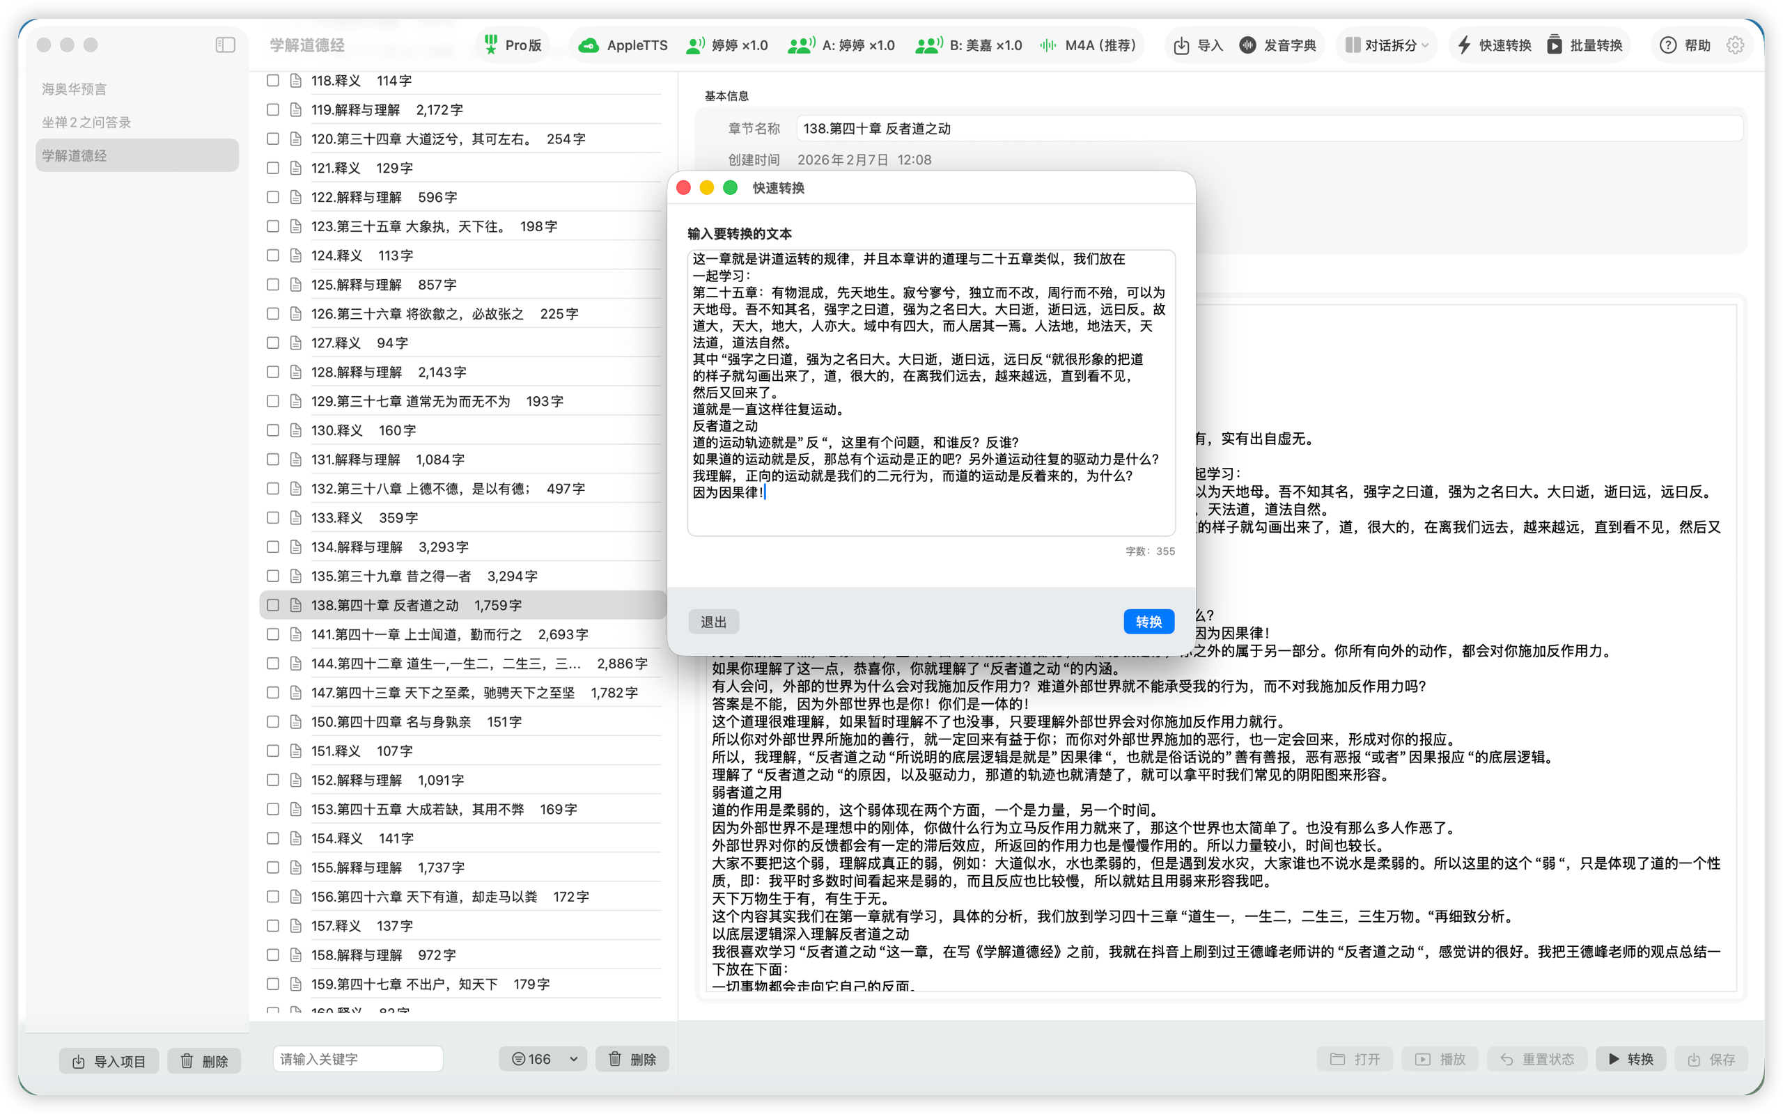Click 删除 button under project sidebar
Screen dimensions: 1783x1114
(x=204, y=1060)
